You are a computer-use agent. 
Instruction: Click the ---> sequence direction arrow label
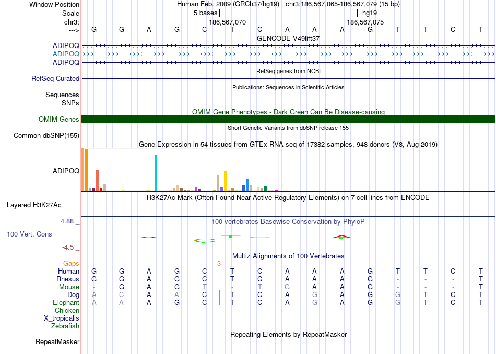(74, 30)
